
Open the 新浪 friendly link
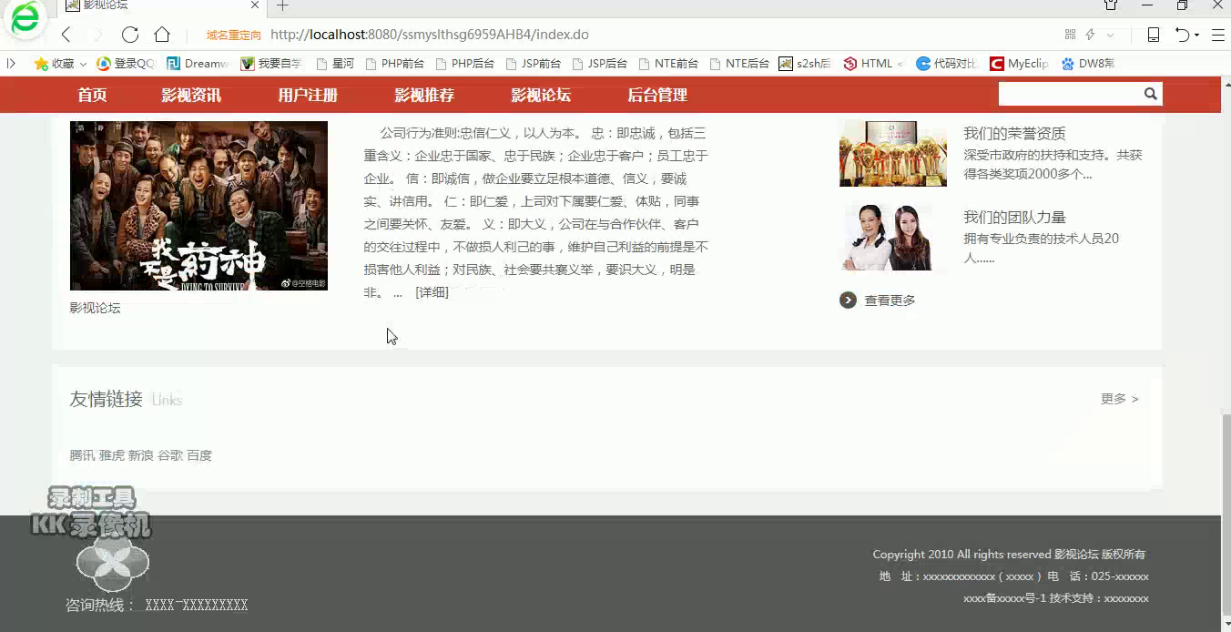pos(140,455)
